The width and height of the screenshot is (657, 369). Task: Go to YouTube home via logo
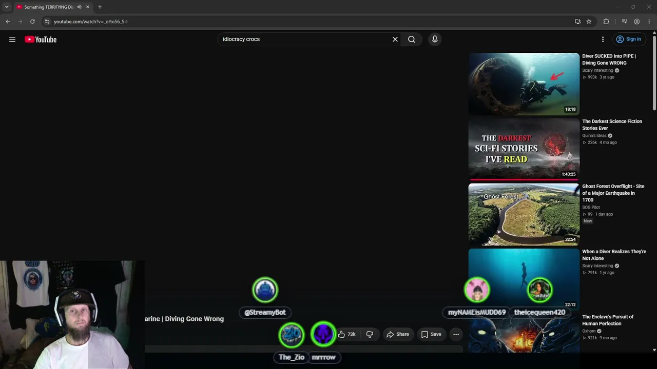pyautogui.click(x=41, y=39)
